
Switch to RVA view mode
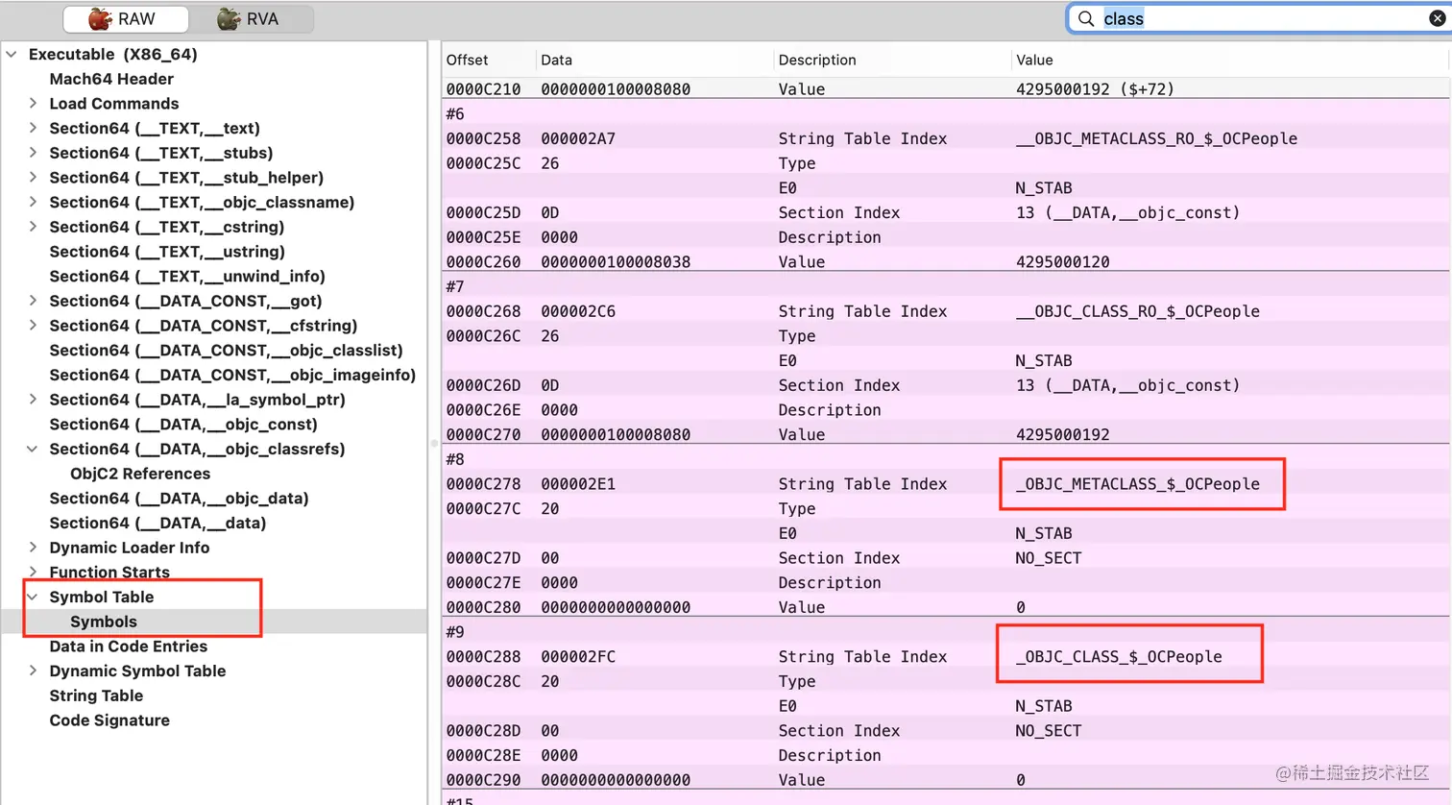[251, 18]
